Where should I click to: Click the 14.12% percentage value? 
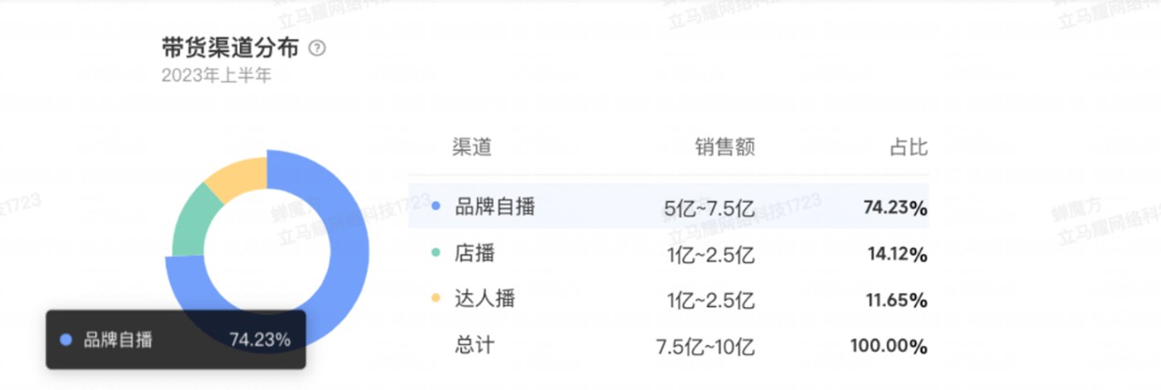pyautogui.click(x=898, y=255)
